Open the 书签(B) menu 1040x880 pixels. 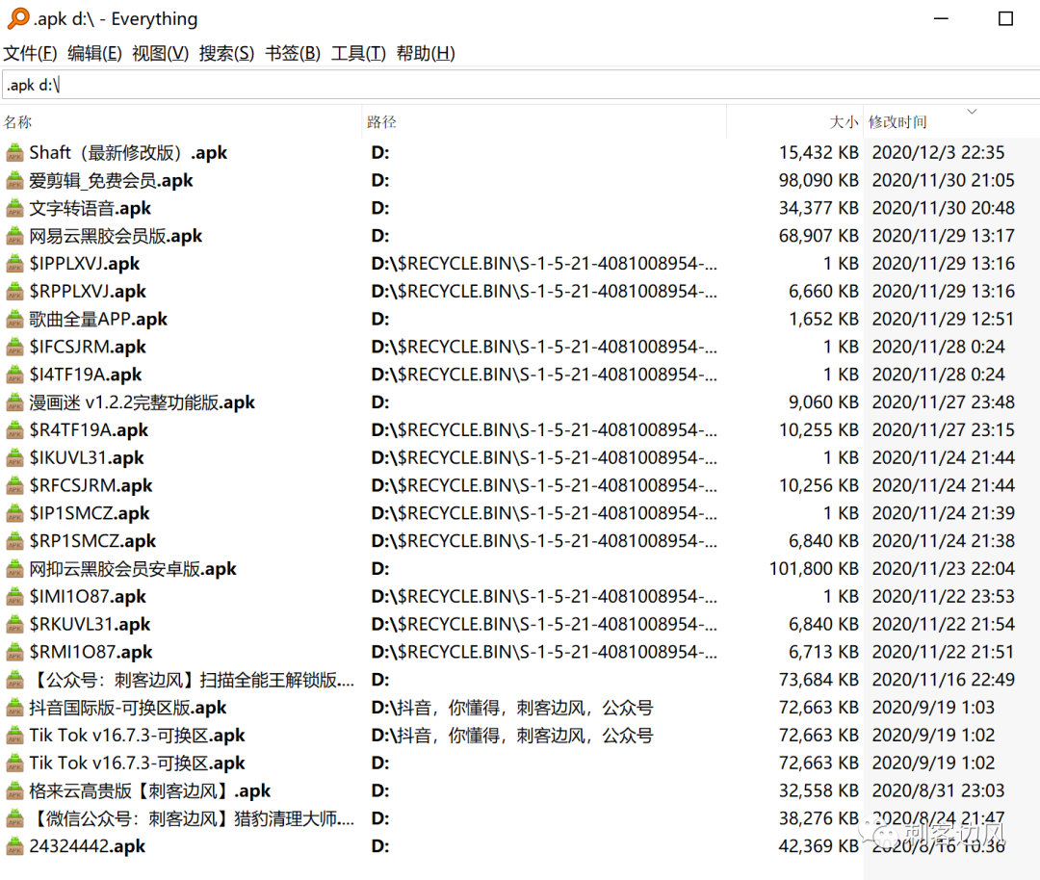pos(293,53)
